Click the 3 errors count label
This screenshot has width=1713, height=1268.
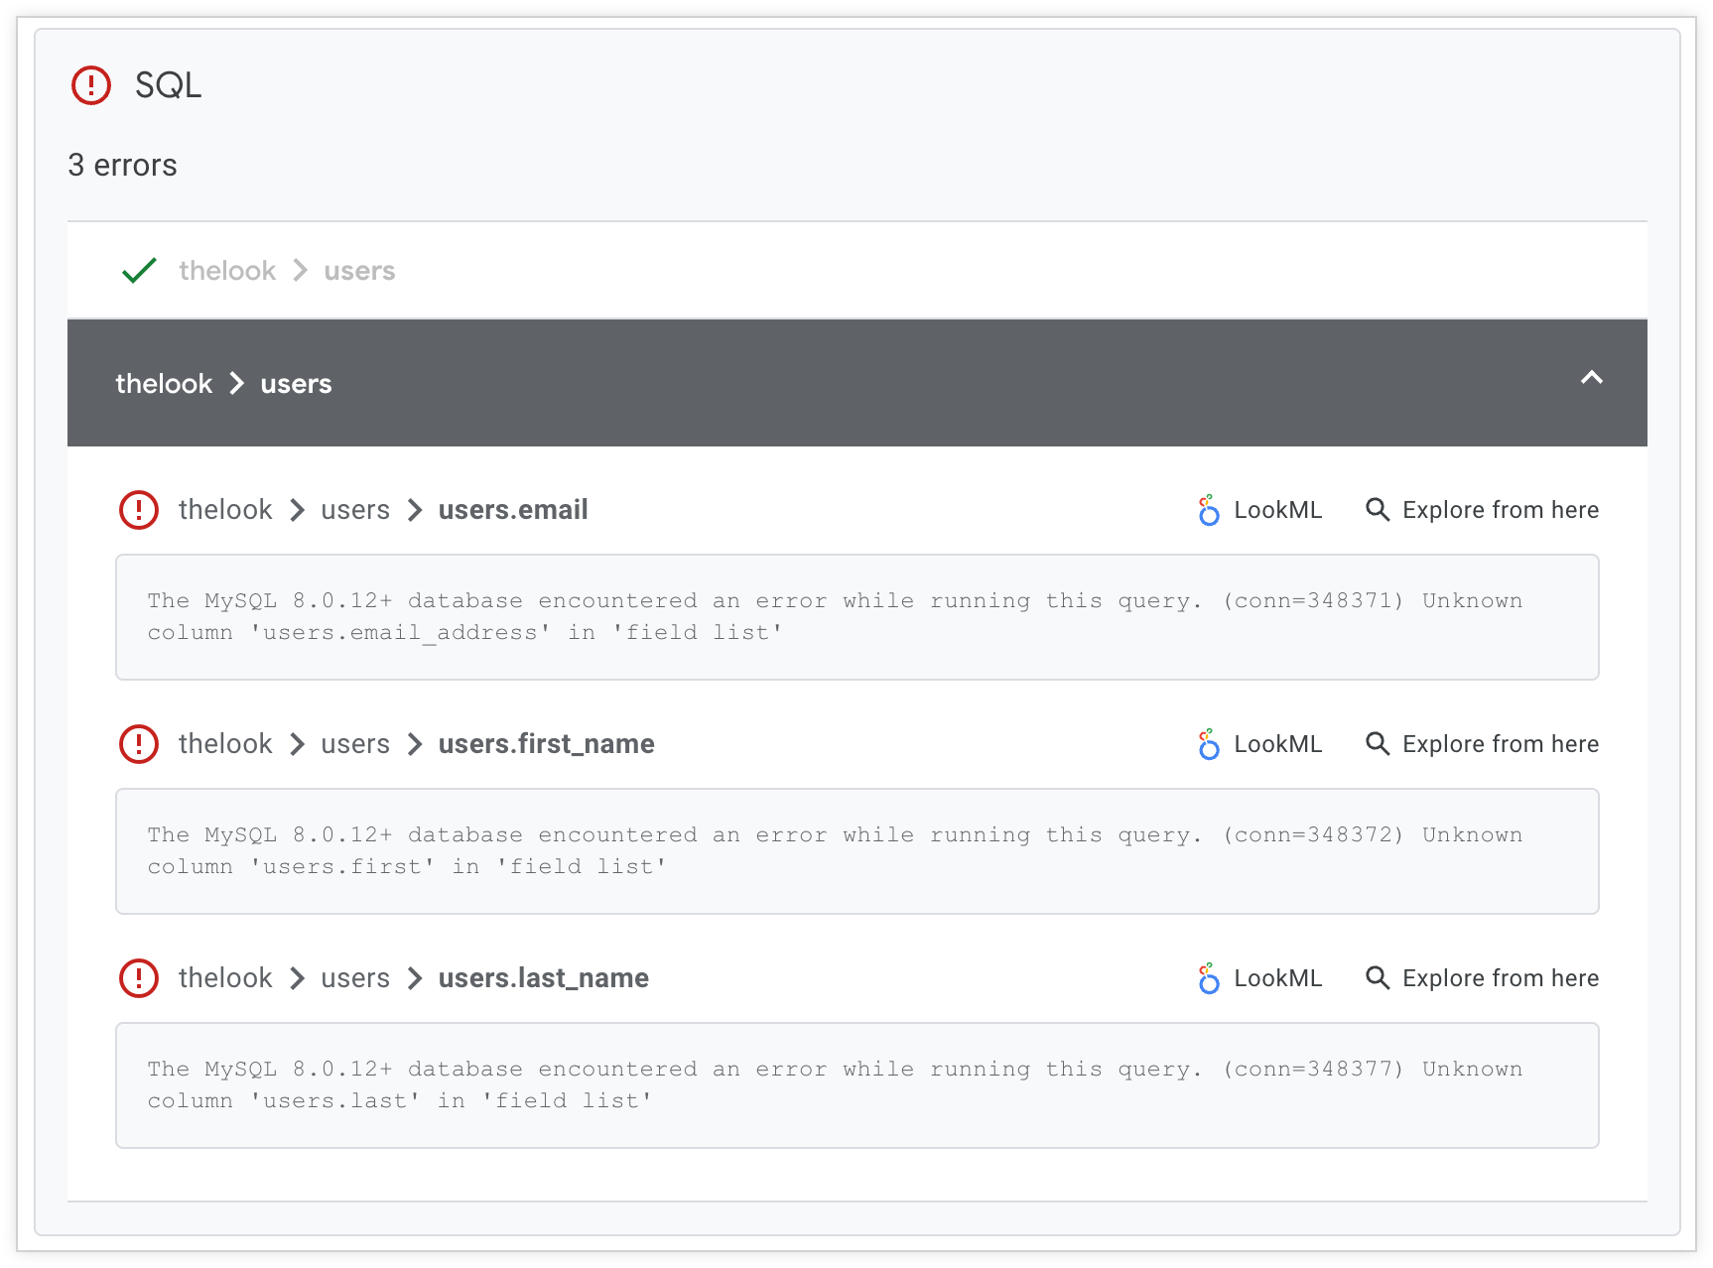click(x=122, y=165)
